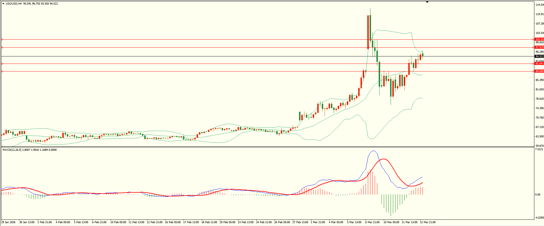
Task: Open the dropdown arrow beside USOUSD,H4
Action: (x=3, y=4)
